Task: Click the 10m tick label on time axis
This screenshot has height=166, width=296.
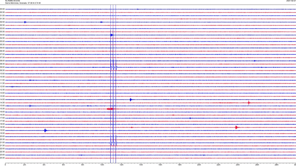Action: (x=102, y=165)
